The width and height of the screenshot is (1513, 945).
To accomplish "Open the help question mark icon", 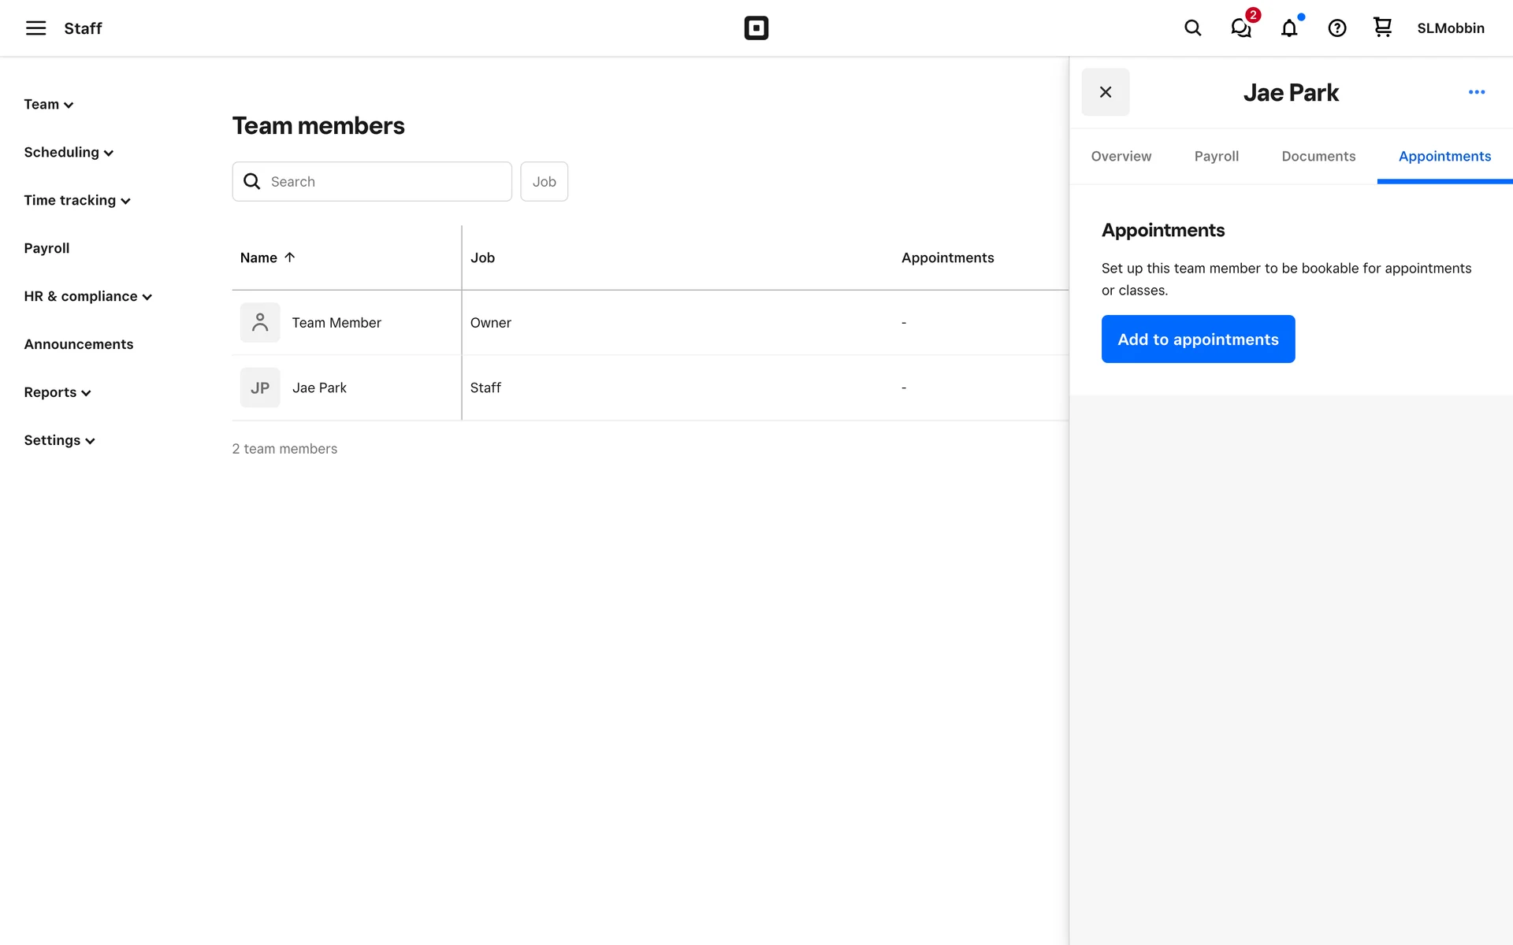I will click(1337, 28).
